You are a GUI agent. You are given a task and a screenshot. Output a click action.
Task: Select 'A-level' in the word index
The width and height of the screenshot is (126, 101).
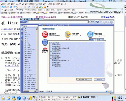[x=28, y=57]
